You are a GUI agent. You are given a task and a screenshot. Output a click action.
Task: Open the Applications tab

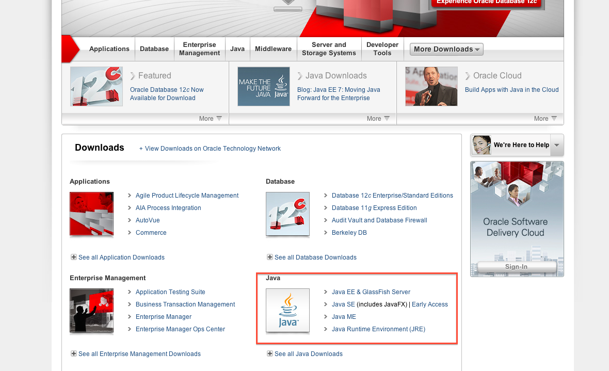pos(109,49)
